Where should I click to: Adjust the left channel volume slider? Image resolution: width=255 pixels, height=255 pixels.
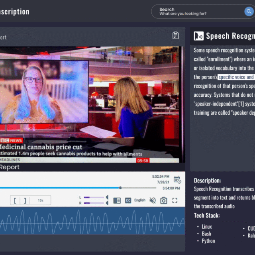click(94, 198)
